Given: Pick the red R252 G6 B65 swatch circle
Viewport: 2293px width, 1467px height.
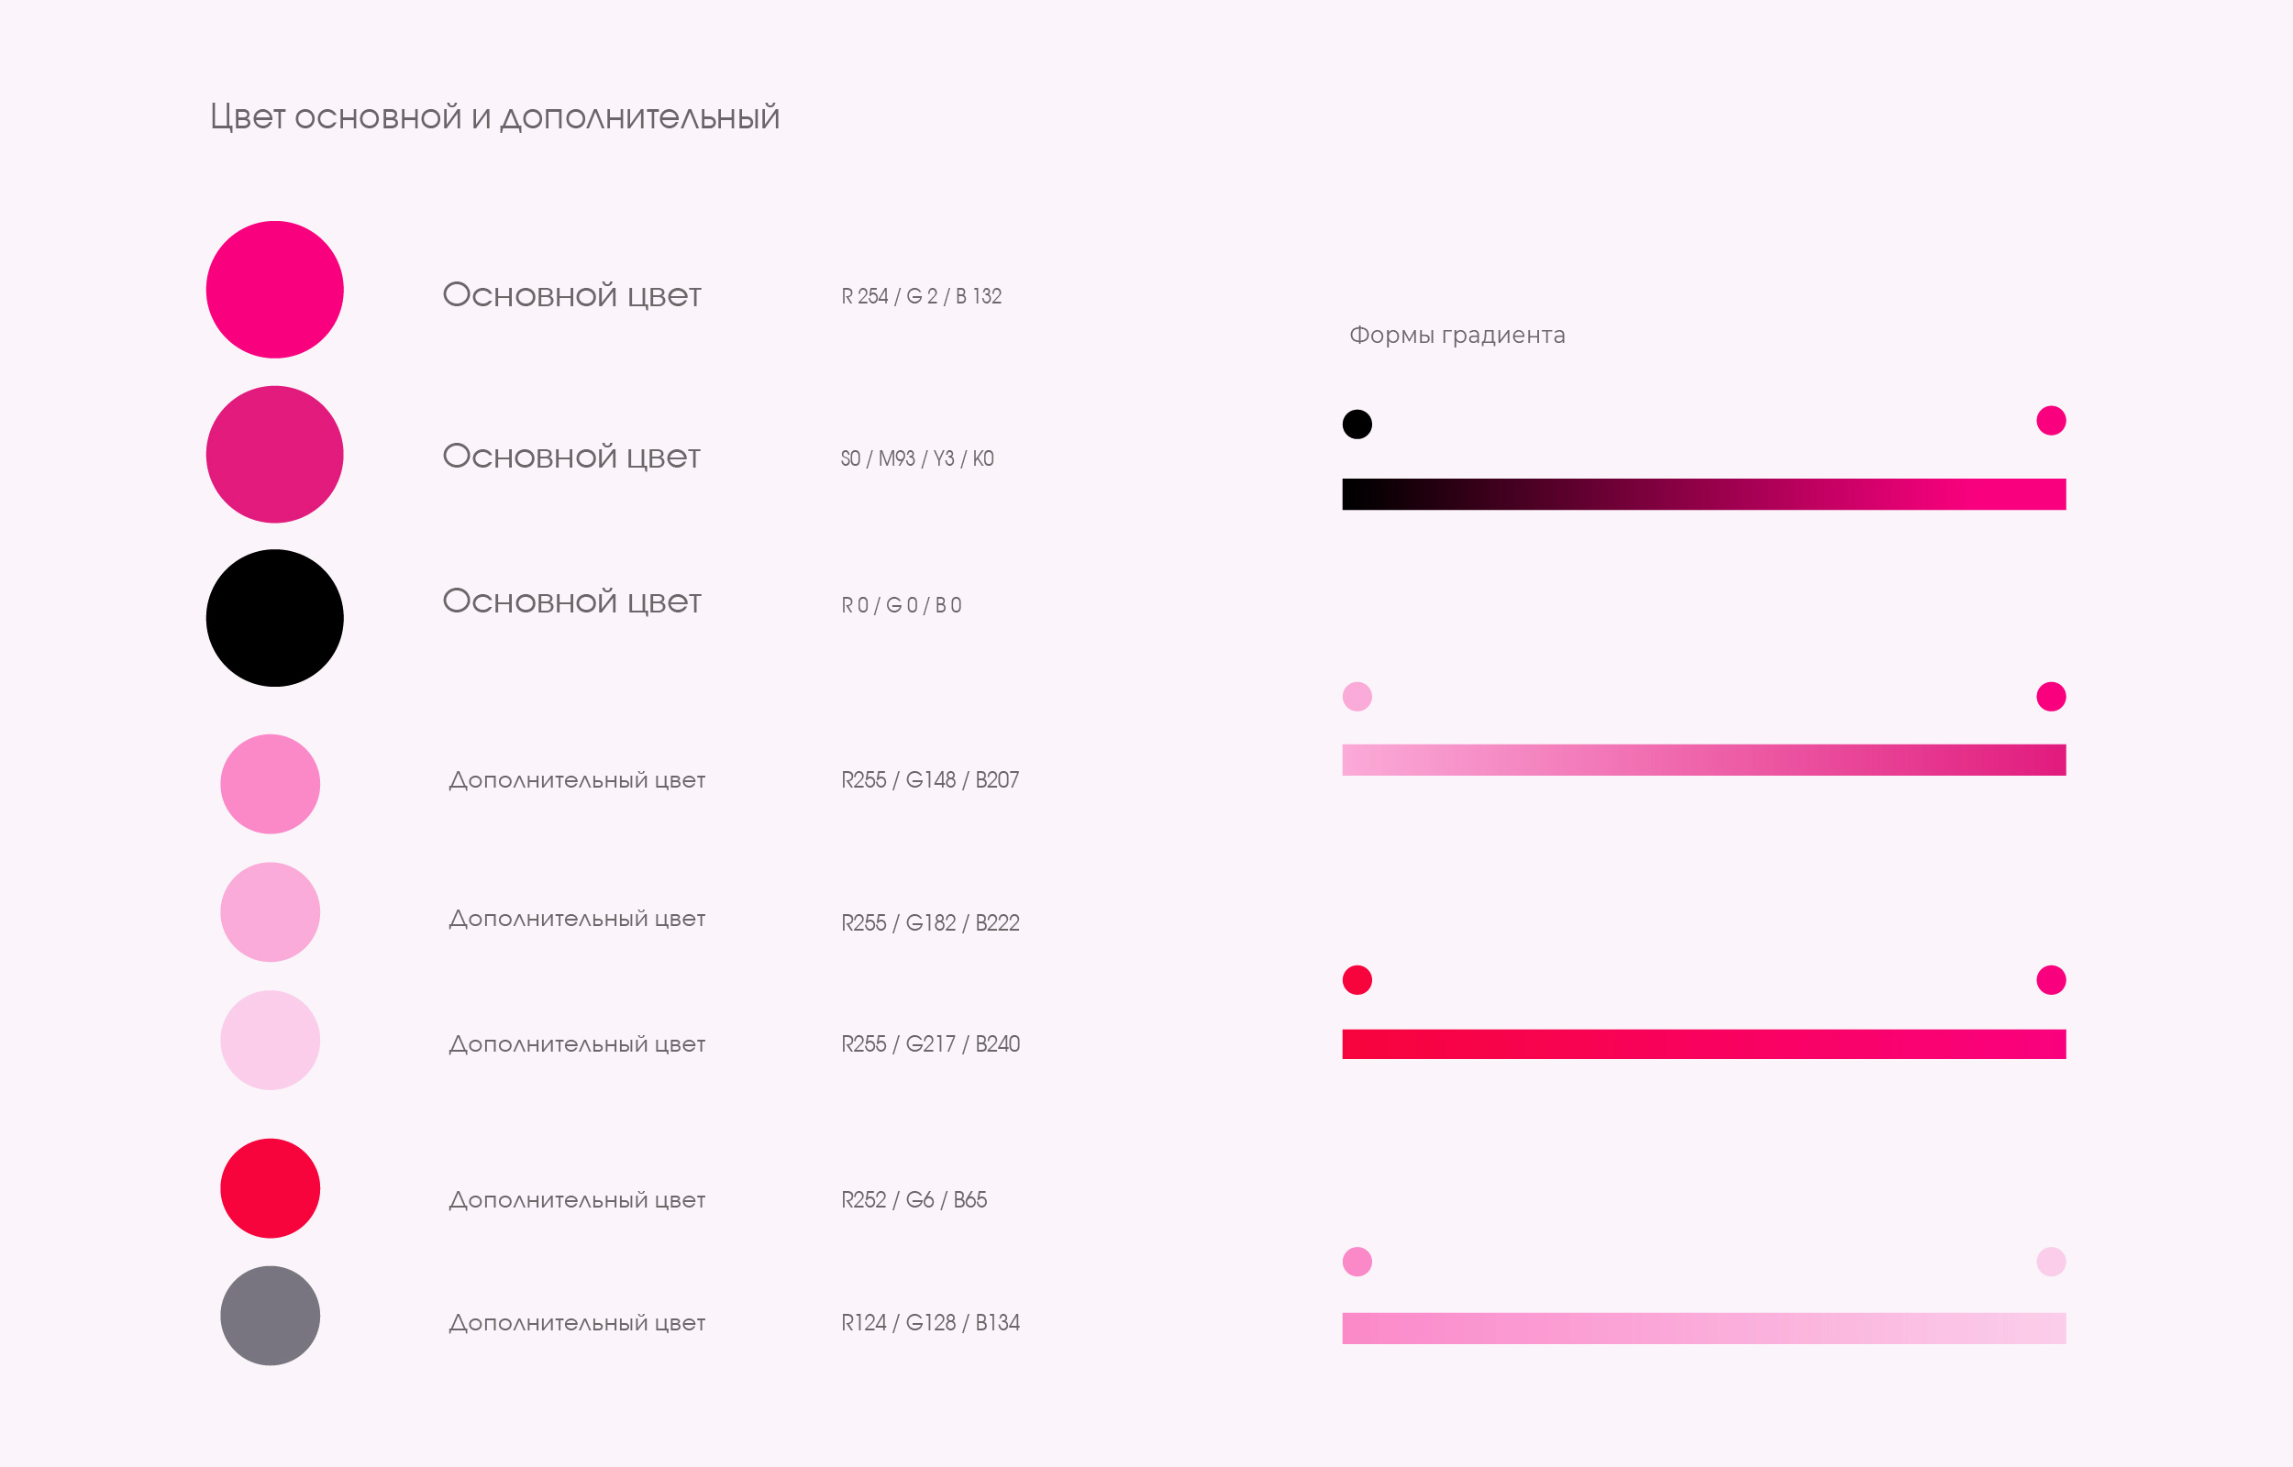Looking at the screenshot, I should (270, 1189).
